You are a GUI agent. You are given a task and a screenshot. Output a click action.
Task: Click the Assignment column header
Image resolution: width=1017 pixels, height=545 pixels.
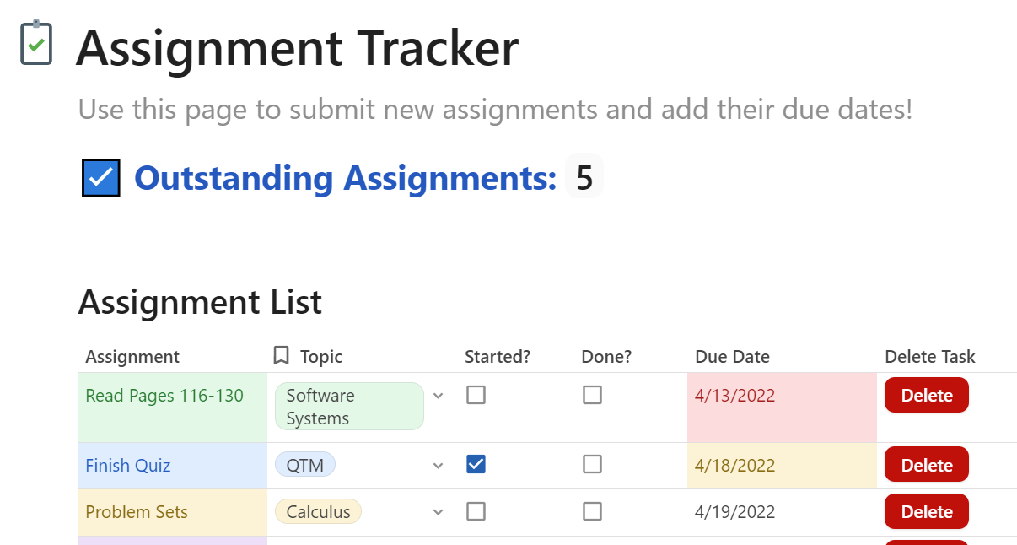(x=132, y=357)
